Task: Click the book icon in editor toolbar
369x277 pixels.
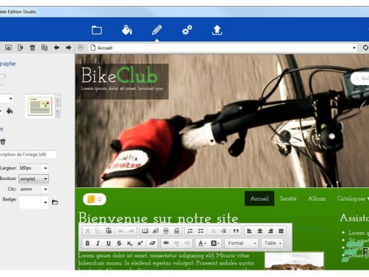Action: click(x=145, y=231)
